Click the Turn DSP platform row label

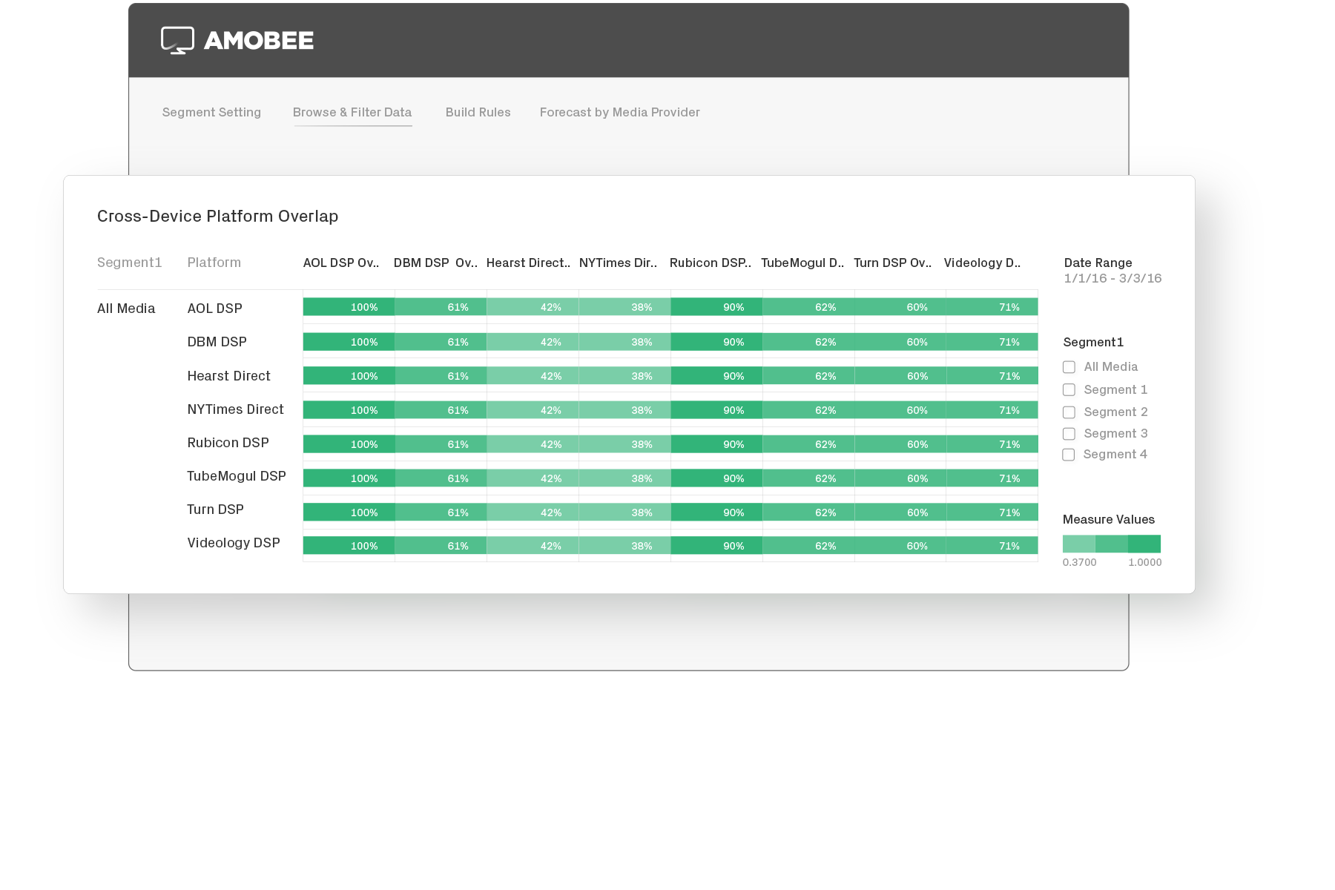pos(216,510)
